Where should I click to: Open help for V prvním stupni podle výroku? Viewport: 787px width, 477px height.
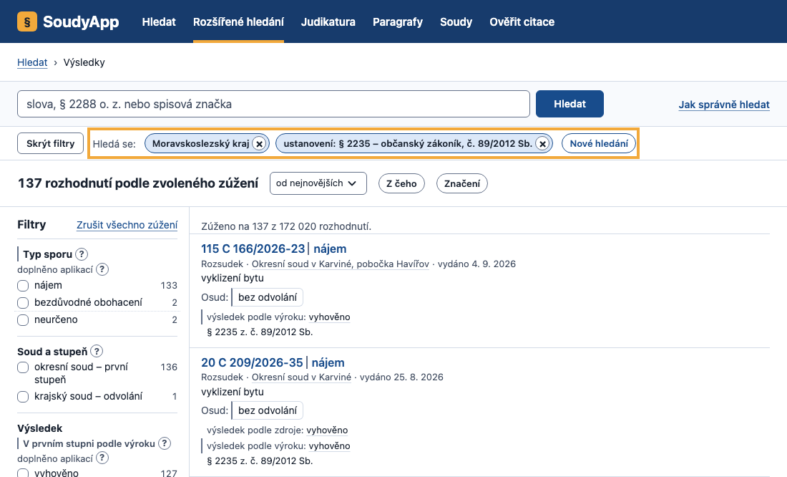164,443
